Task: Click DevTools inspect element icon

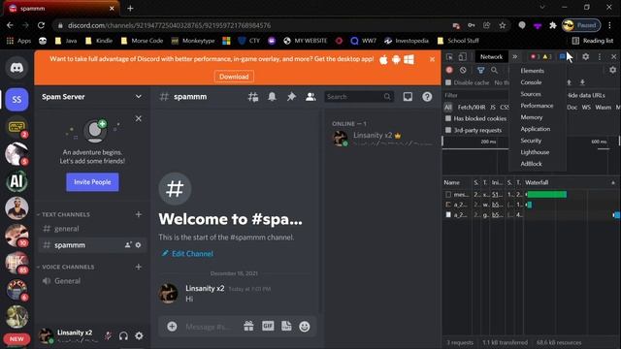Action: pos(449,57)
